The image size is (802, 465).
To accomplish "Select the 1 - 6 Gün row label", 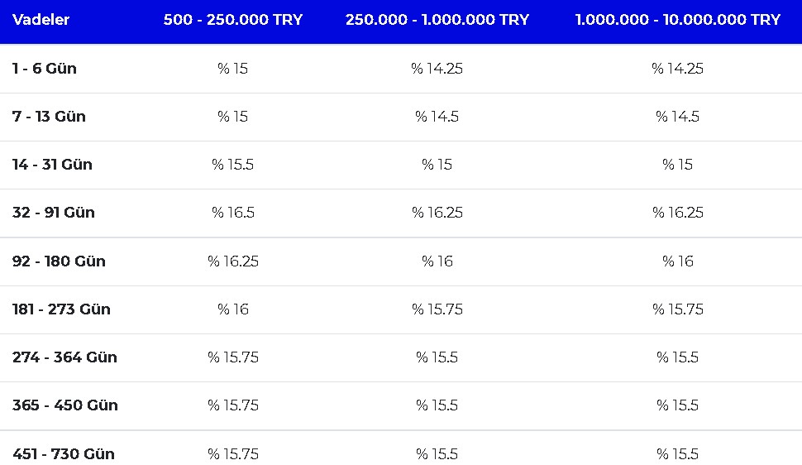I will (x=45, y=68).
